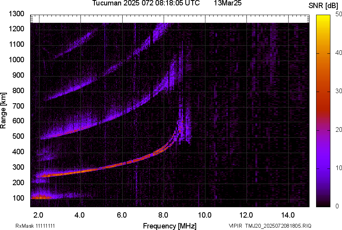The width and height of the screenshot is (342, 230).
Task: Click the Tucuman timestamp title text
Action: point(146,3)
